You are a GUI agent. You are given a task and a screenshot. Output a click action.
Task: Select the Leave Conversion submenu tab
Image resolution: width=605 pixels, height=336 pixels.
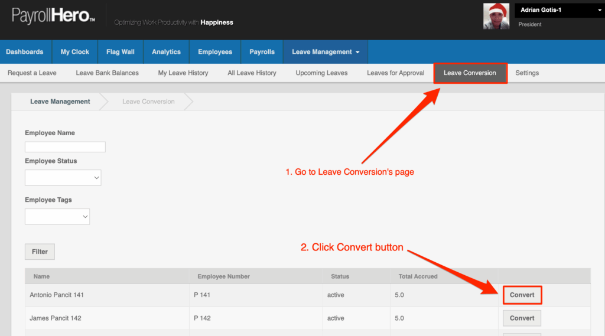point(470,73)
